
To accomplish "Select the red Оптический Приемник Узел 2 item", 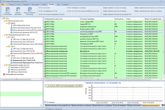I will [x=28, y=53].
